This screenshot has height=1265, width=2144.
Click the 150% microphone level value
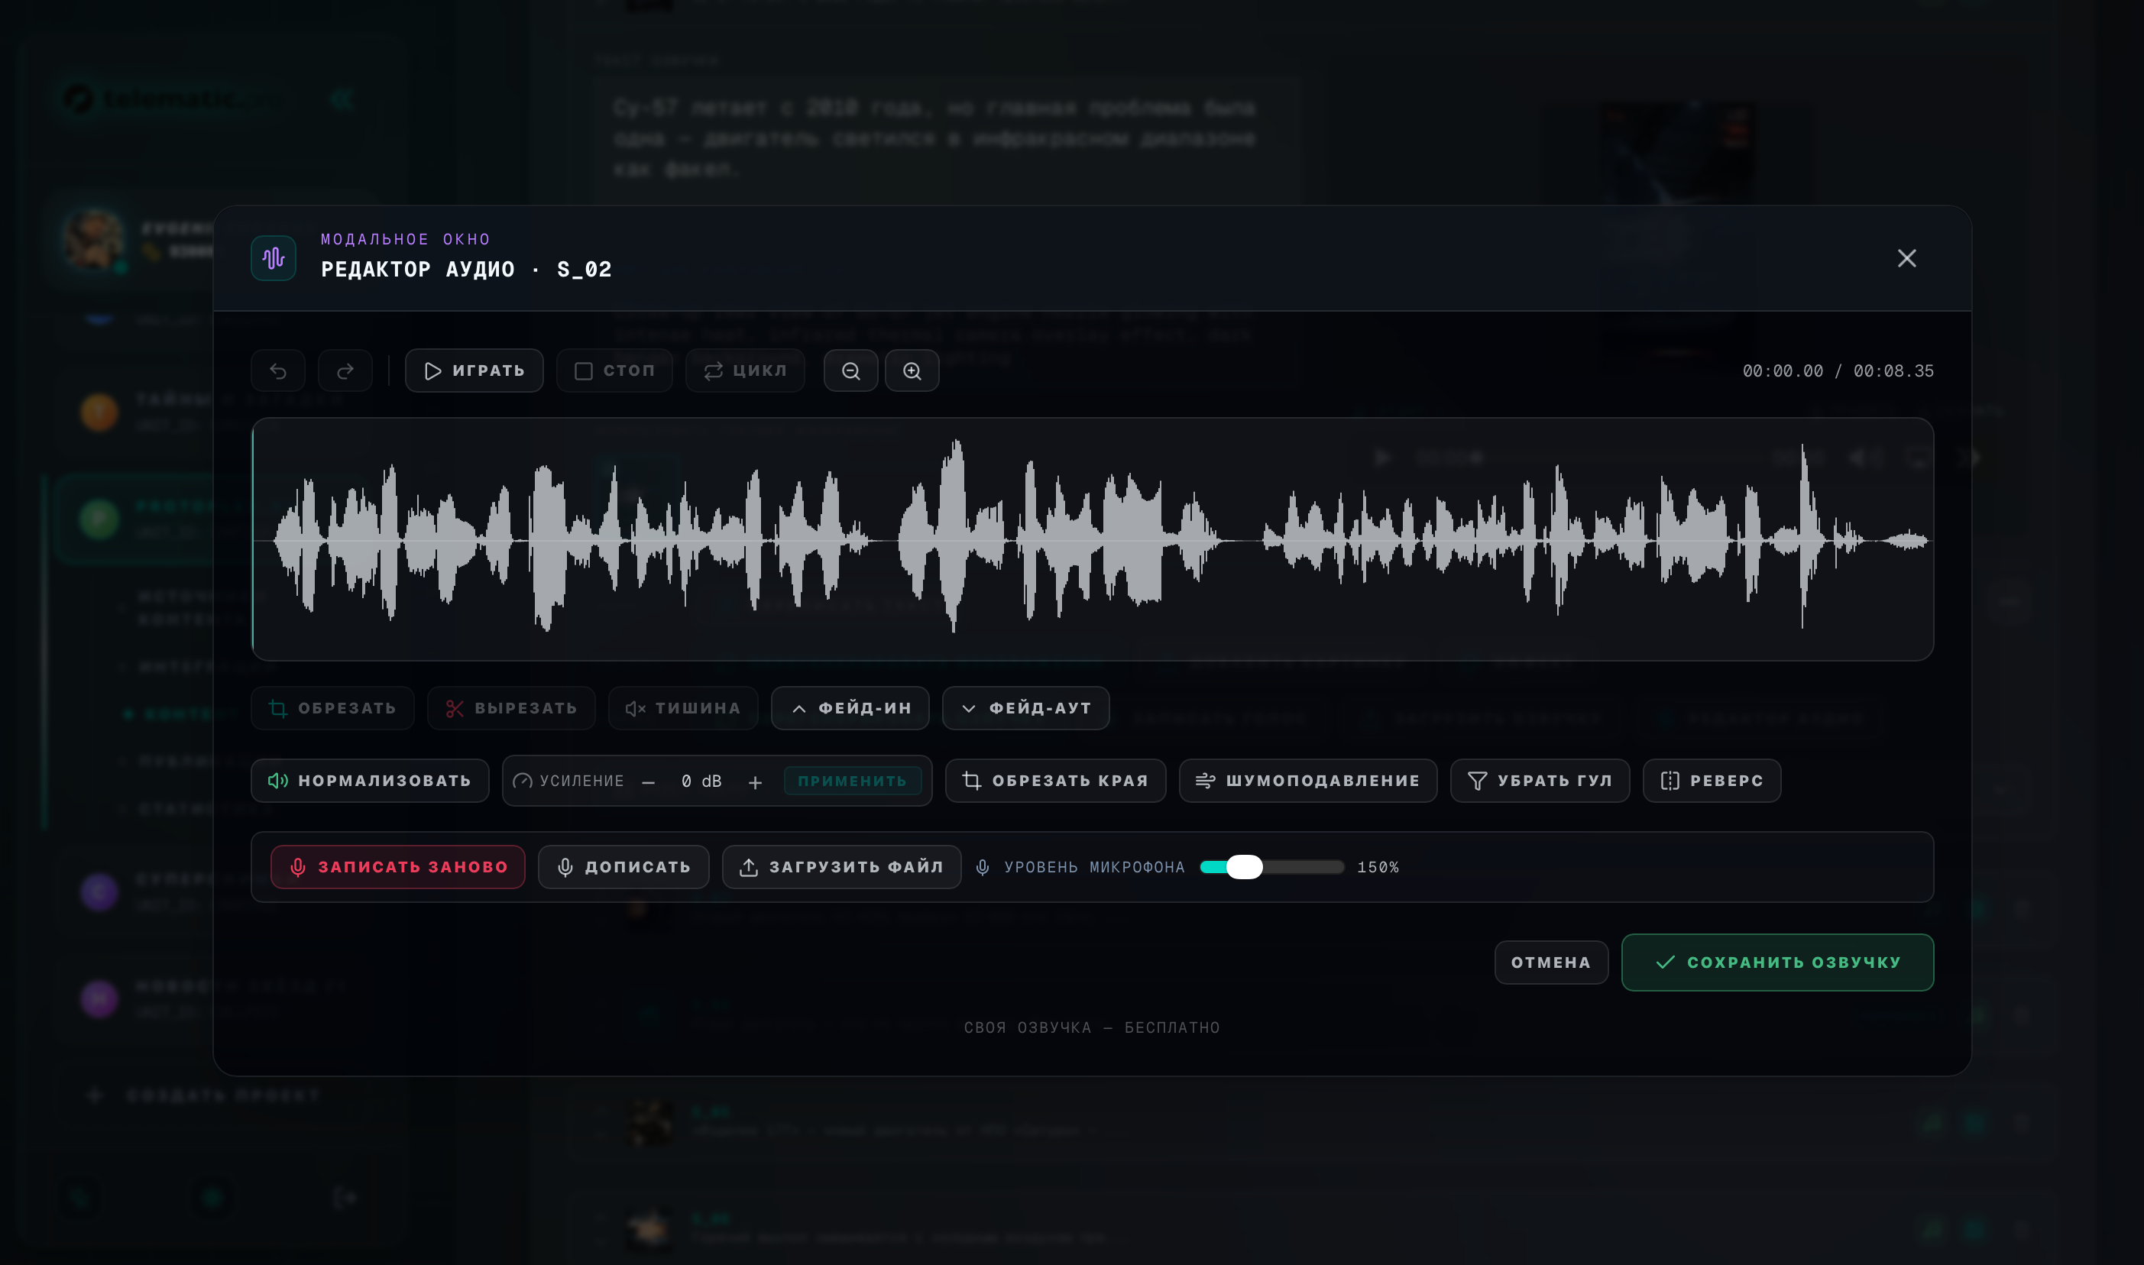(1378, 867)
